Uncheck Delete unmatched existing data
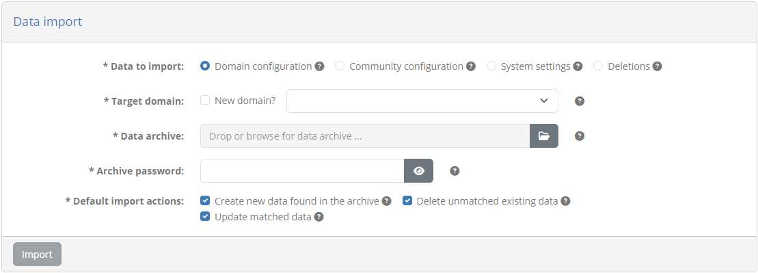Image resolution: width=758 pixels, height=273 pixels. click(407, 200)
